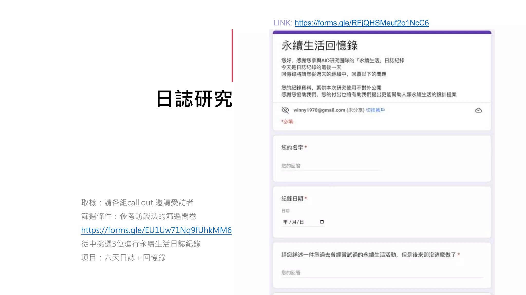Open the forms.gle/EU1Uw71Nq9fUhkMM6 screening form link
Screen dimensions: 526x295
coord(156,230)
